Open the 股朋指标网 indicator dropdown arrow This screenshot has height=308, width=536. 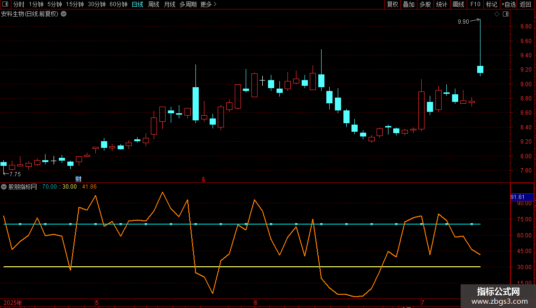(x=4, y=187)
